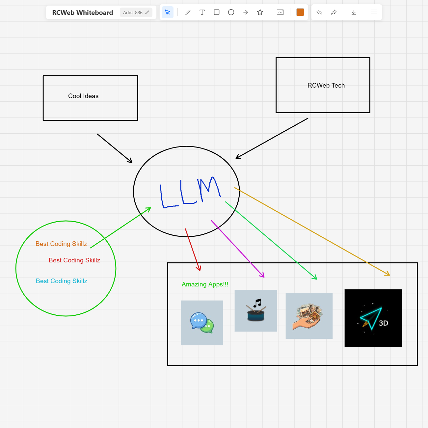Viewport: 428px width, 428px height.
Task: Download the whiteboard
Action: pos(354,12)
